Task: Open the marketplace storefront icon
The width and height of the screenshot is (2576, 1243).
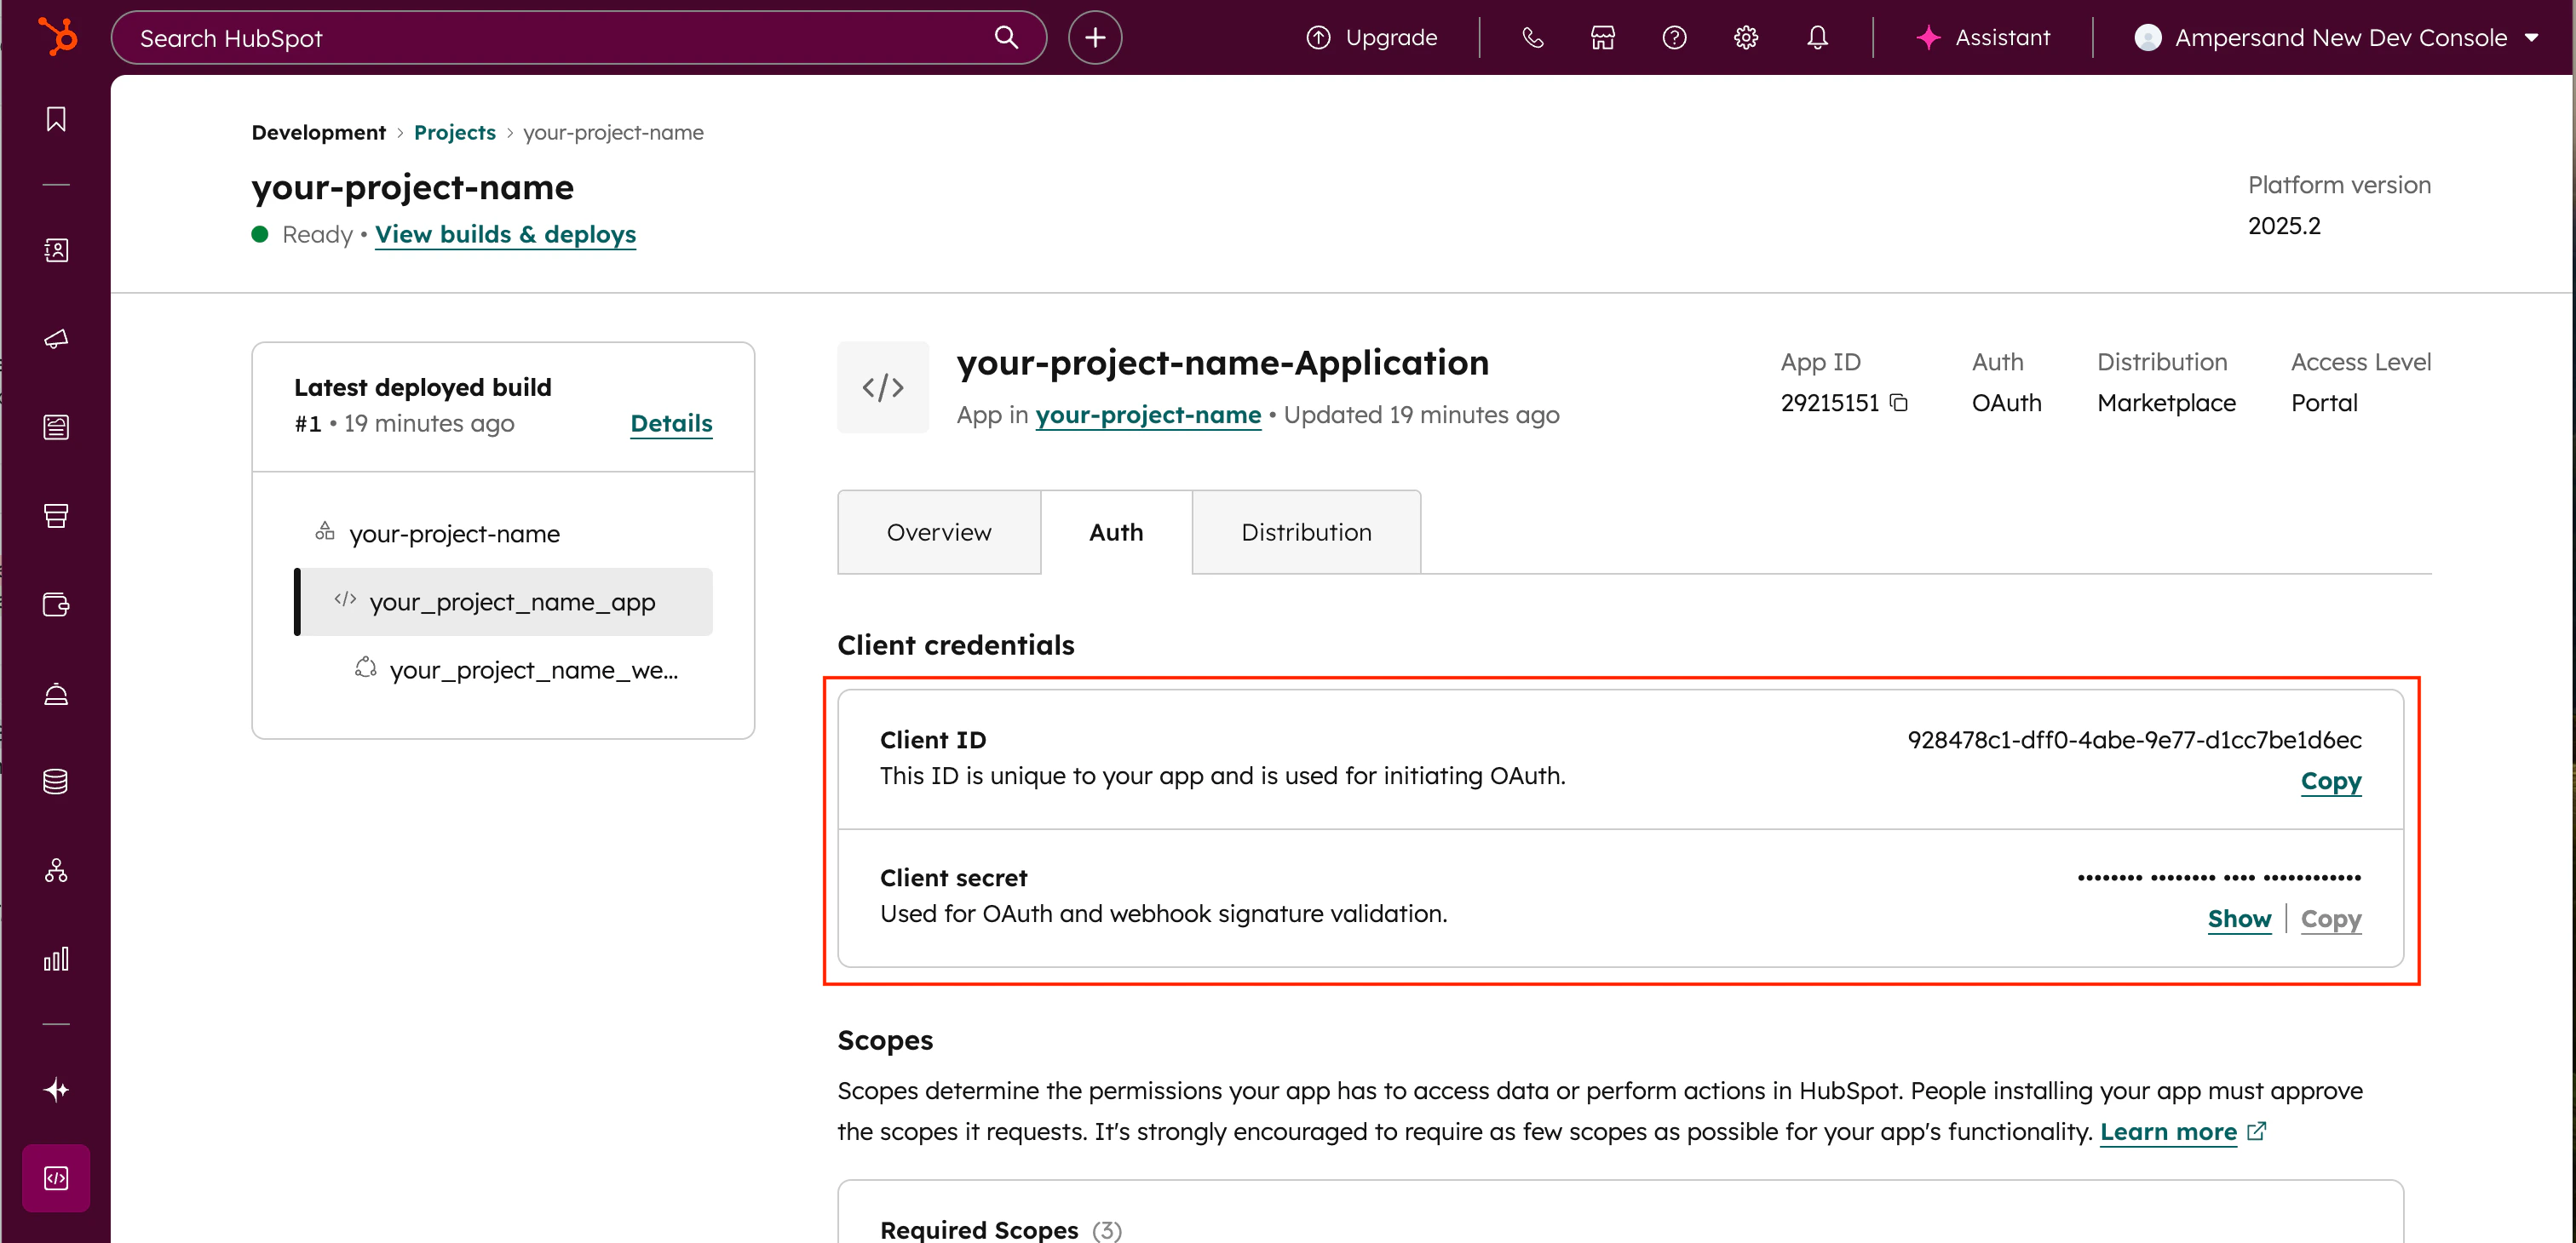Action: 1603,38
